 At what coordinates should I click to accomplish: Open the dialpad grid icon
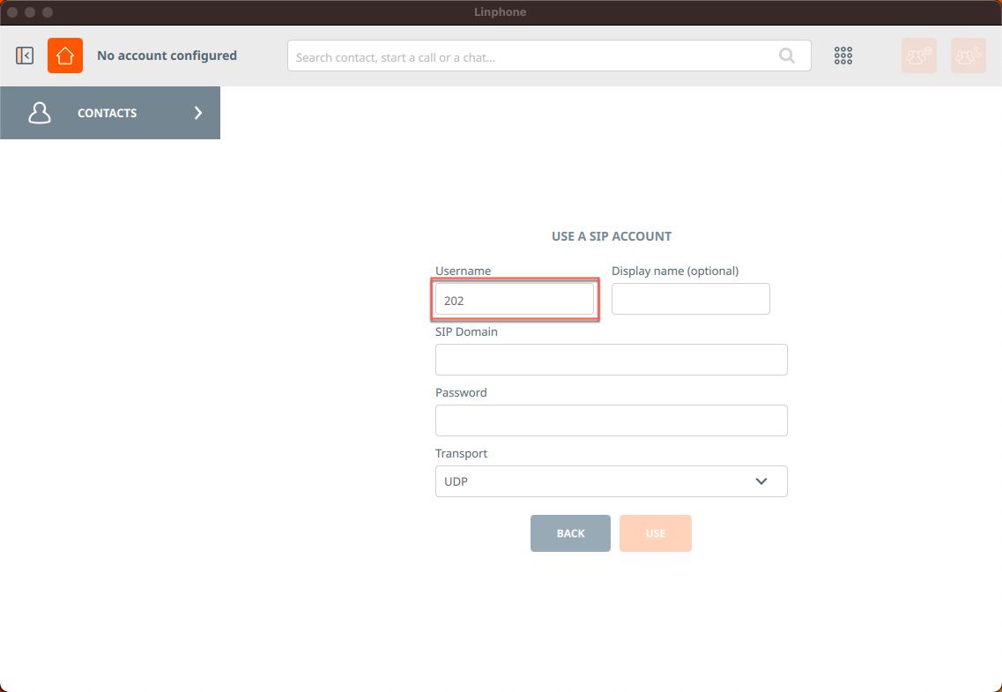(x=843, y=56)
